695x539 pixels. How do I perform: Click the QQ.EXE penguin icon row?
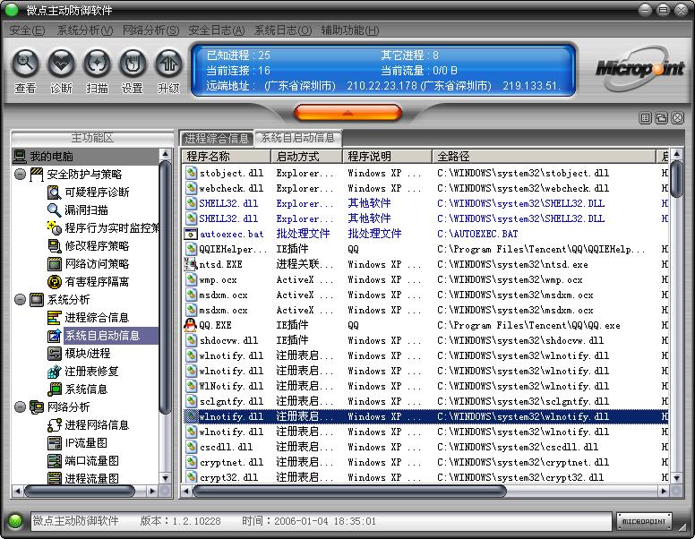[214, 325]
